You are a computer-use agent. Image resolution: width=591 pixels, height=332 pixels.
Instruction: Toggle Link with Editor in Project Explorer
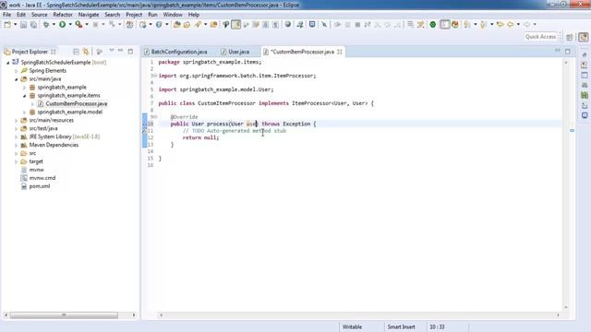click(86, 52)
